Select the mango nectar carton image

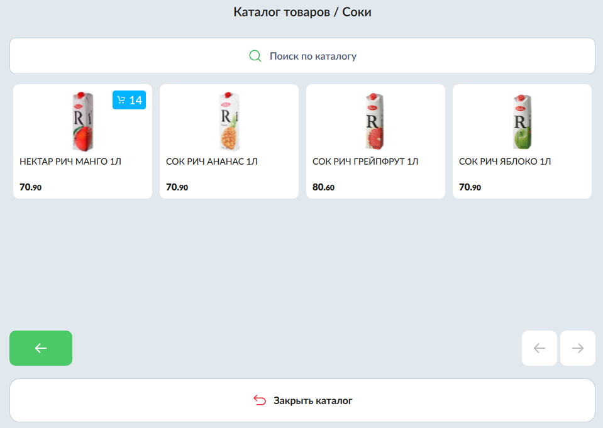[82, 121]
